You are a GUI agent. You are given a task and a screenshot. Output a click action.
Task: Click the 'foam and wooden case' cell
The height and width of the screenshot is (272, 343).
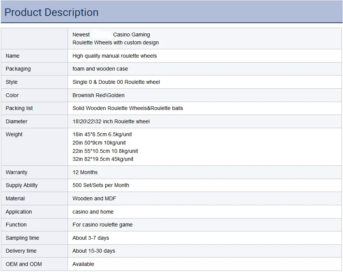[x=100, y=69]
